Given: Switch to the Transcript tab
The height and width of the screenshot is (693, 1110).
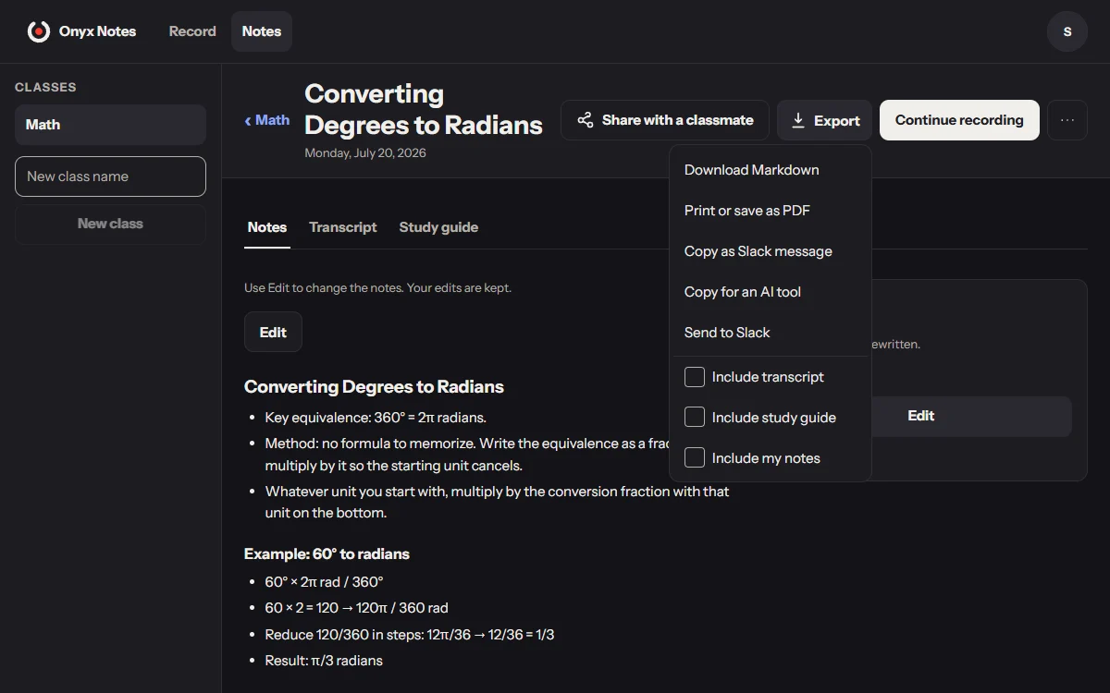Looking at the screenshot, I should [343, 227].
